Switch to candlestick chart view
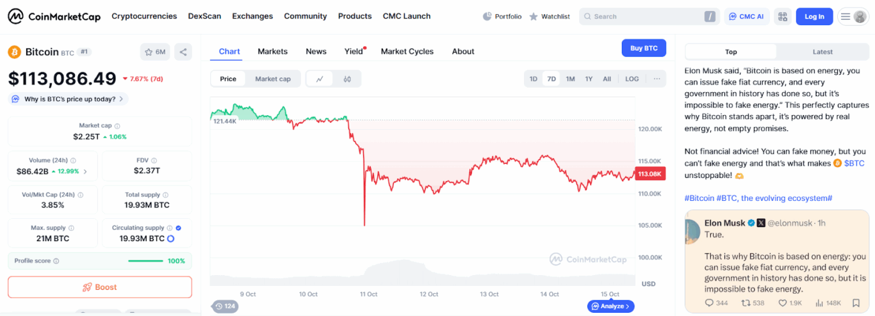875x316 pixels. click(347, 79)
